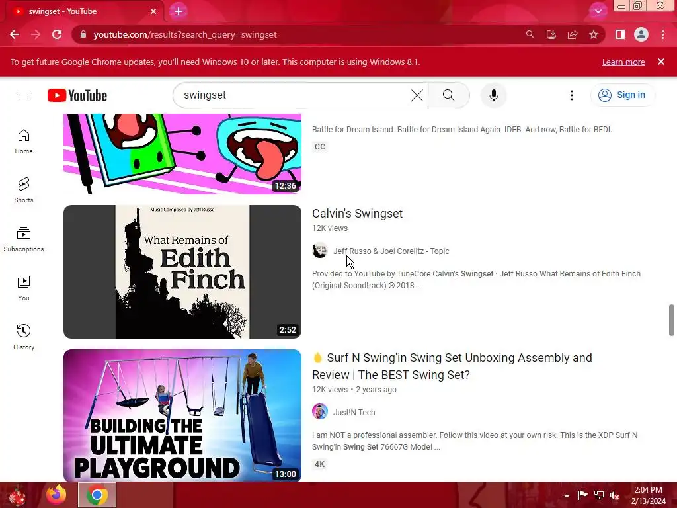This screenshot has width=677, height=508.
Task: Click the address bar zoom magnifier icon
Action: [530, 34]
